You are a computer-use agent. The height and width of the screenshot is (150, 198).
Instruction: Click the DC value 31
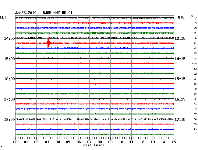point(195,33)
